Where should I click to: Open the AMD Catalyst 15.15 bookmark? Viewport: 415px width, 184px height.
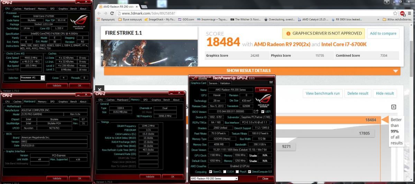pos(313,20)
